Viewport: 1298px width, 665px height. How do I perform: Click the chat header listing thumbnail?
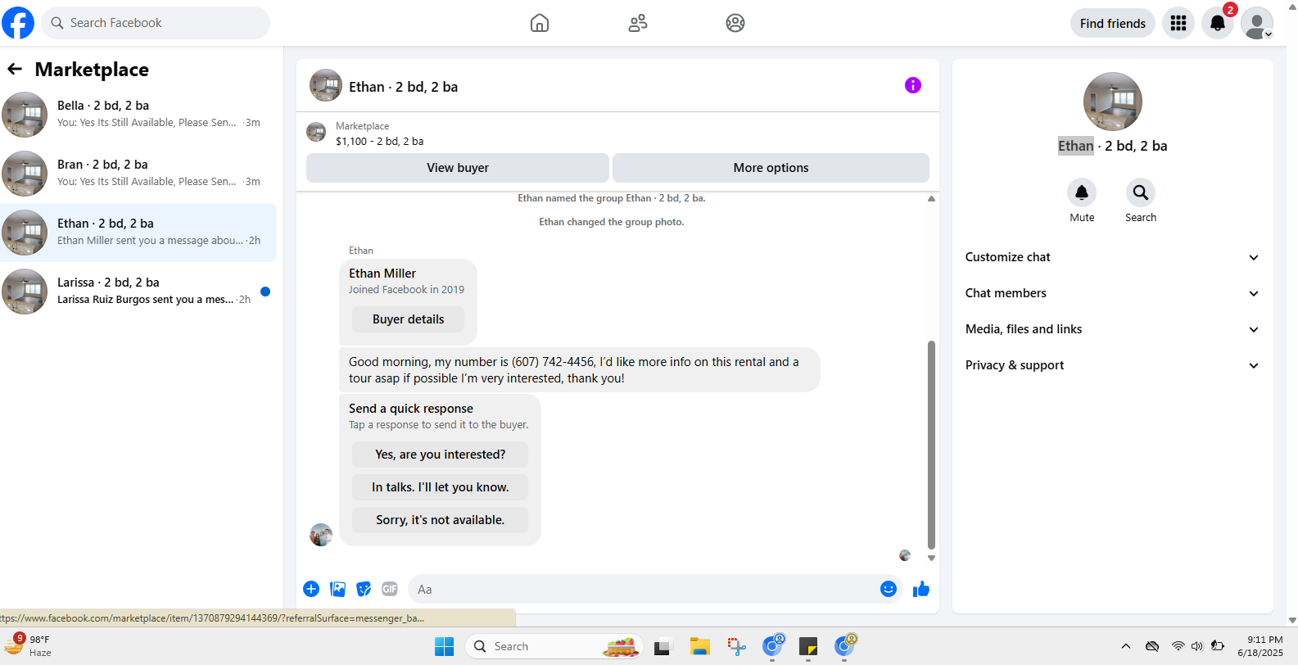(x=326, y=85)
